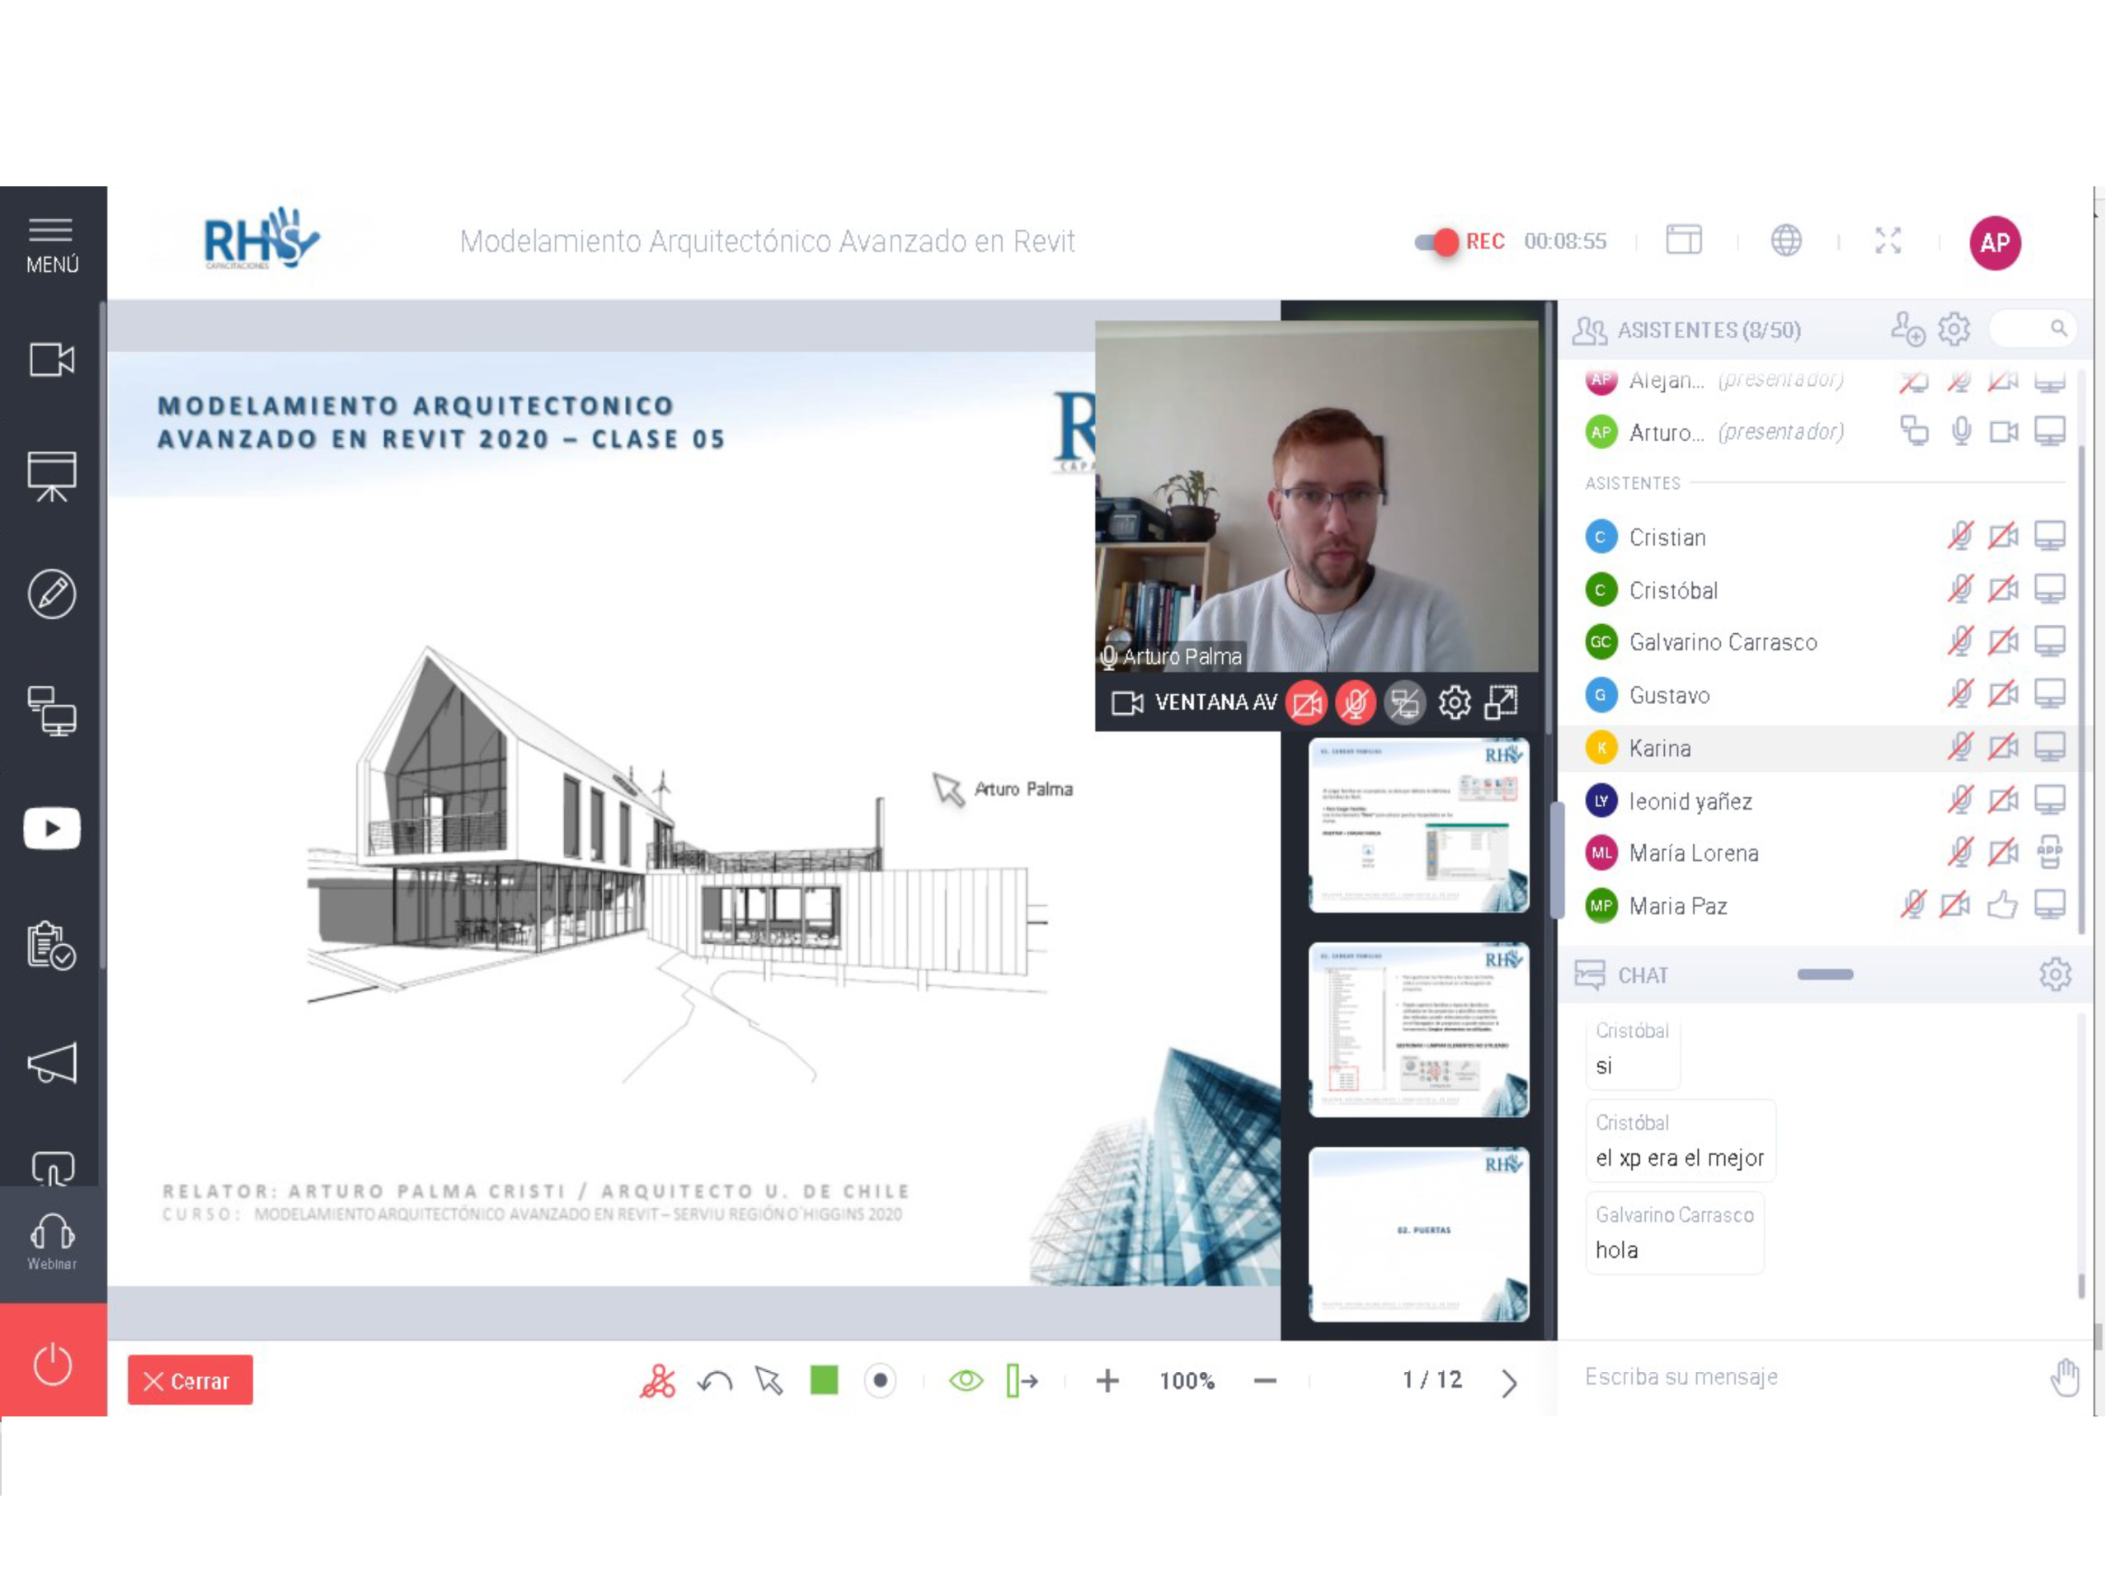
Task: Open the Webinar headset sidebar item
Action: (x=51, y=1242)
